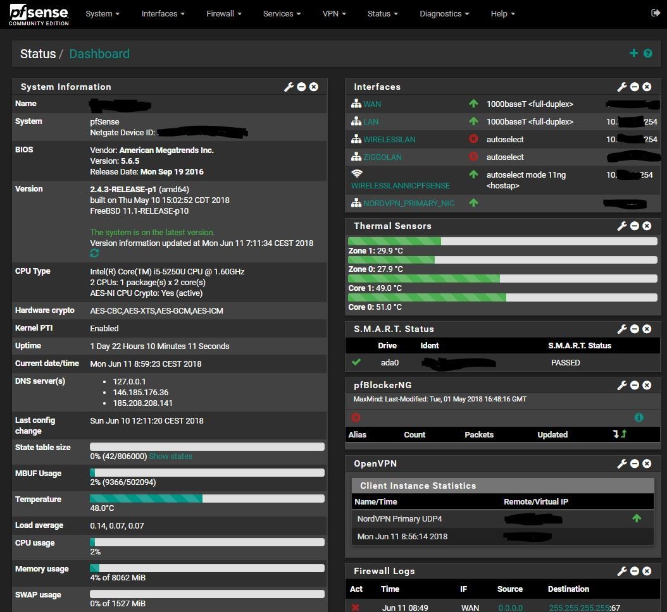Minimize the Interfaces widget
This screenshot has width=667, height=612.
[x=634, y=87]
